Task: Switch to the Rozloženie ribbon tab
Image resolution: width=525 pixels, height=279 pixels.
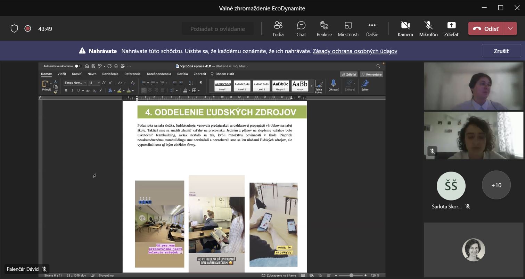Action: 110,74
